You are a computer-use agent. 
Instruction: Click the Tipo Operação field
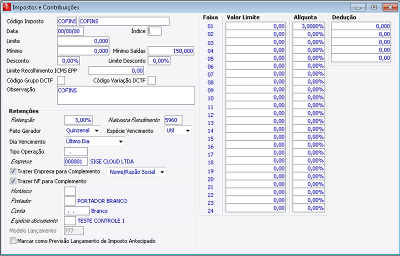pos(76,151)
